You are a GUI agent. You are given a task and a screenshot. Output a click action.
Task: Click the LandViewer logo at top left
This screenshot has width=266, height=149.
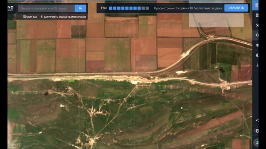click(10, 8)
